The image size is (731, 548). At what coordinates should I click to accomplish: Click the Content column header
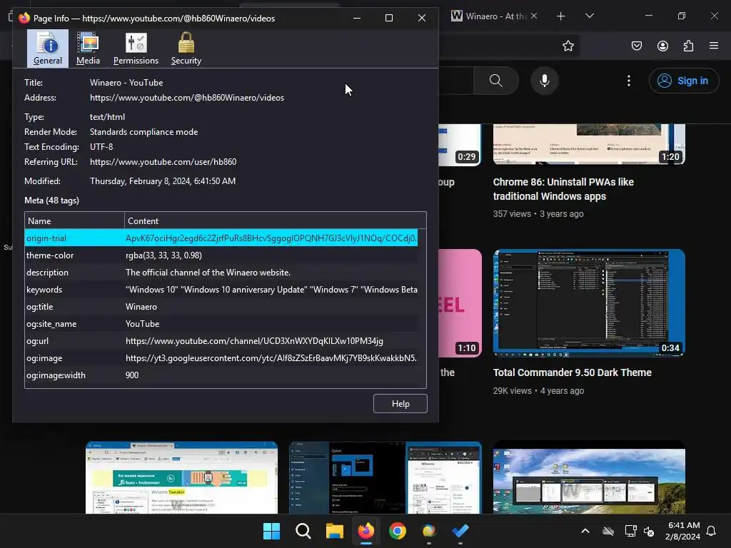pyautogui.click(x=275, y=221)
